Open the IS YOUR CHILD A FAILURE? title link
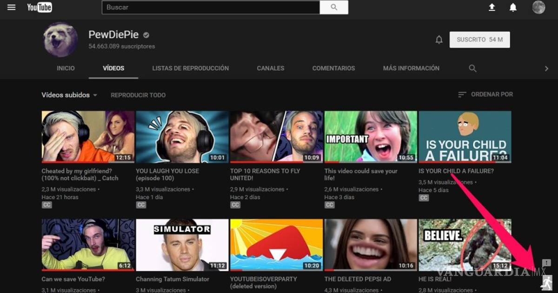This screenshot has height=293, width=558. click(x=456, y=171)
